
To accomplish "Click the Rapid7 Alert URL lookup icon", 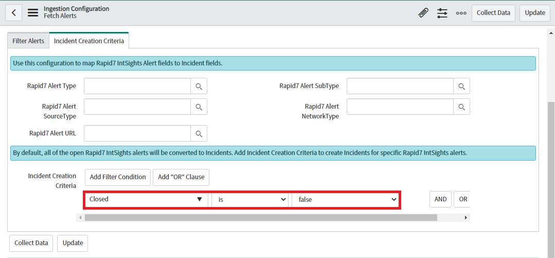I will point(199,133).
